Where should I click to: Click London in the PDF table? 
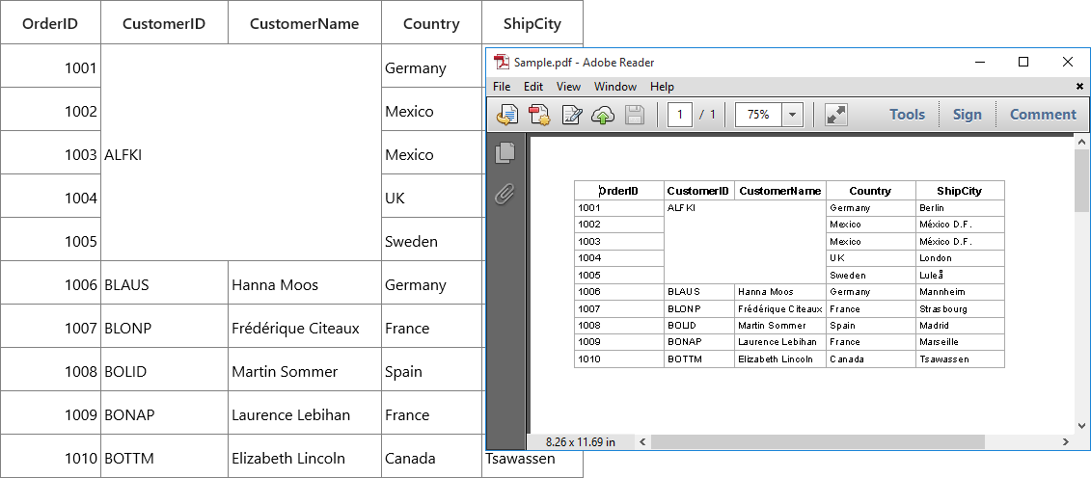tap(935, 257)
